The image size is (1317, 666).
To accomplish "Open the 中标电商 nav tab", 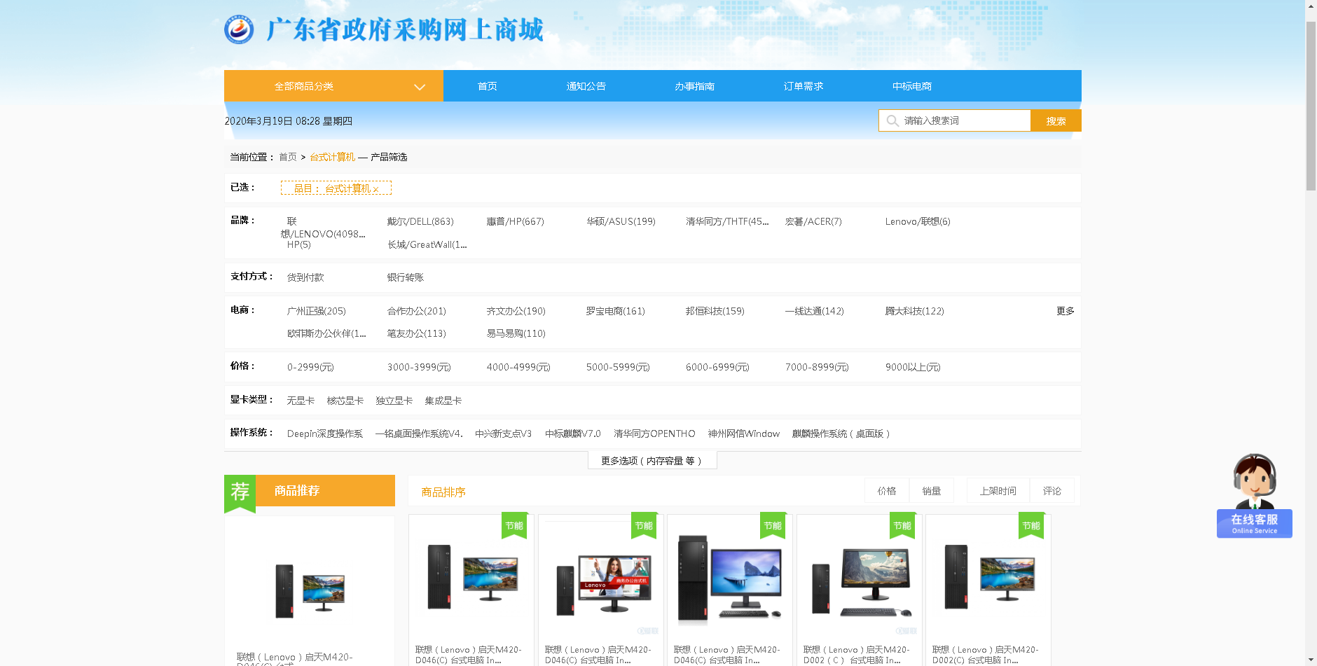I will pos(912,86).
